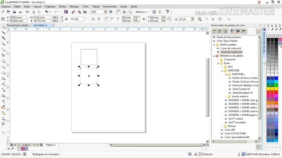This screenshot has height=158, width=282.
Task: Select Cores FOCOLTONE palette
Action: pyautogui.click(x=235, y=133)
